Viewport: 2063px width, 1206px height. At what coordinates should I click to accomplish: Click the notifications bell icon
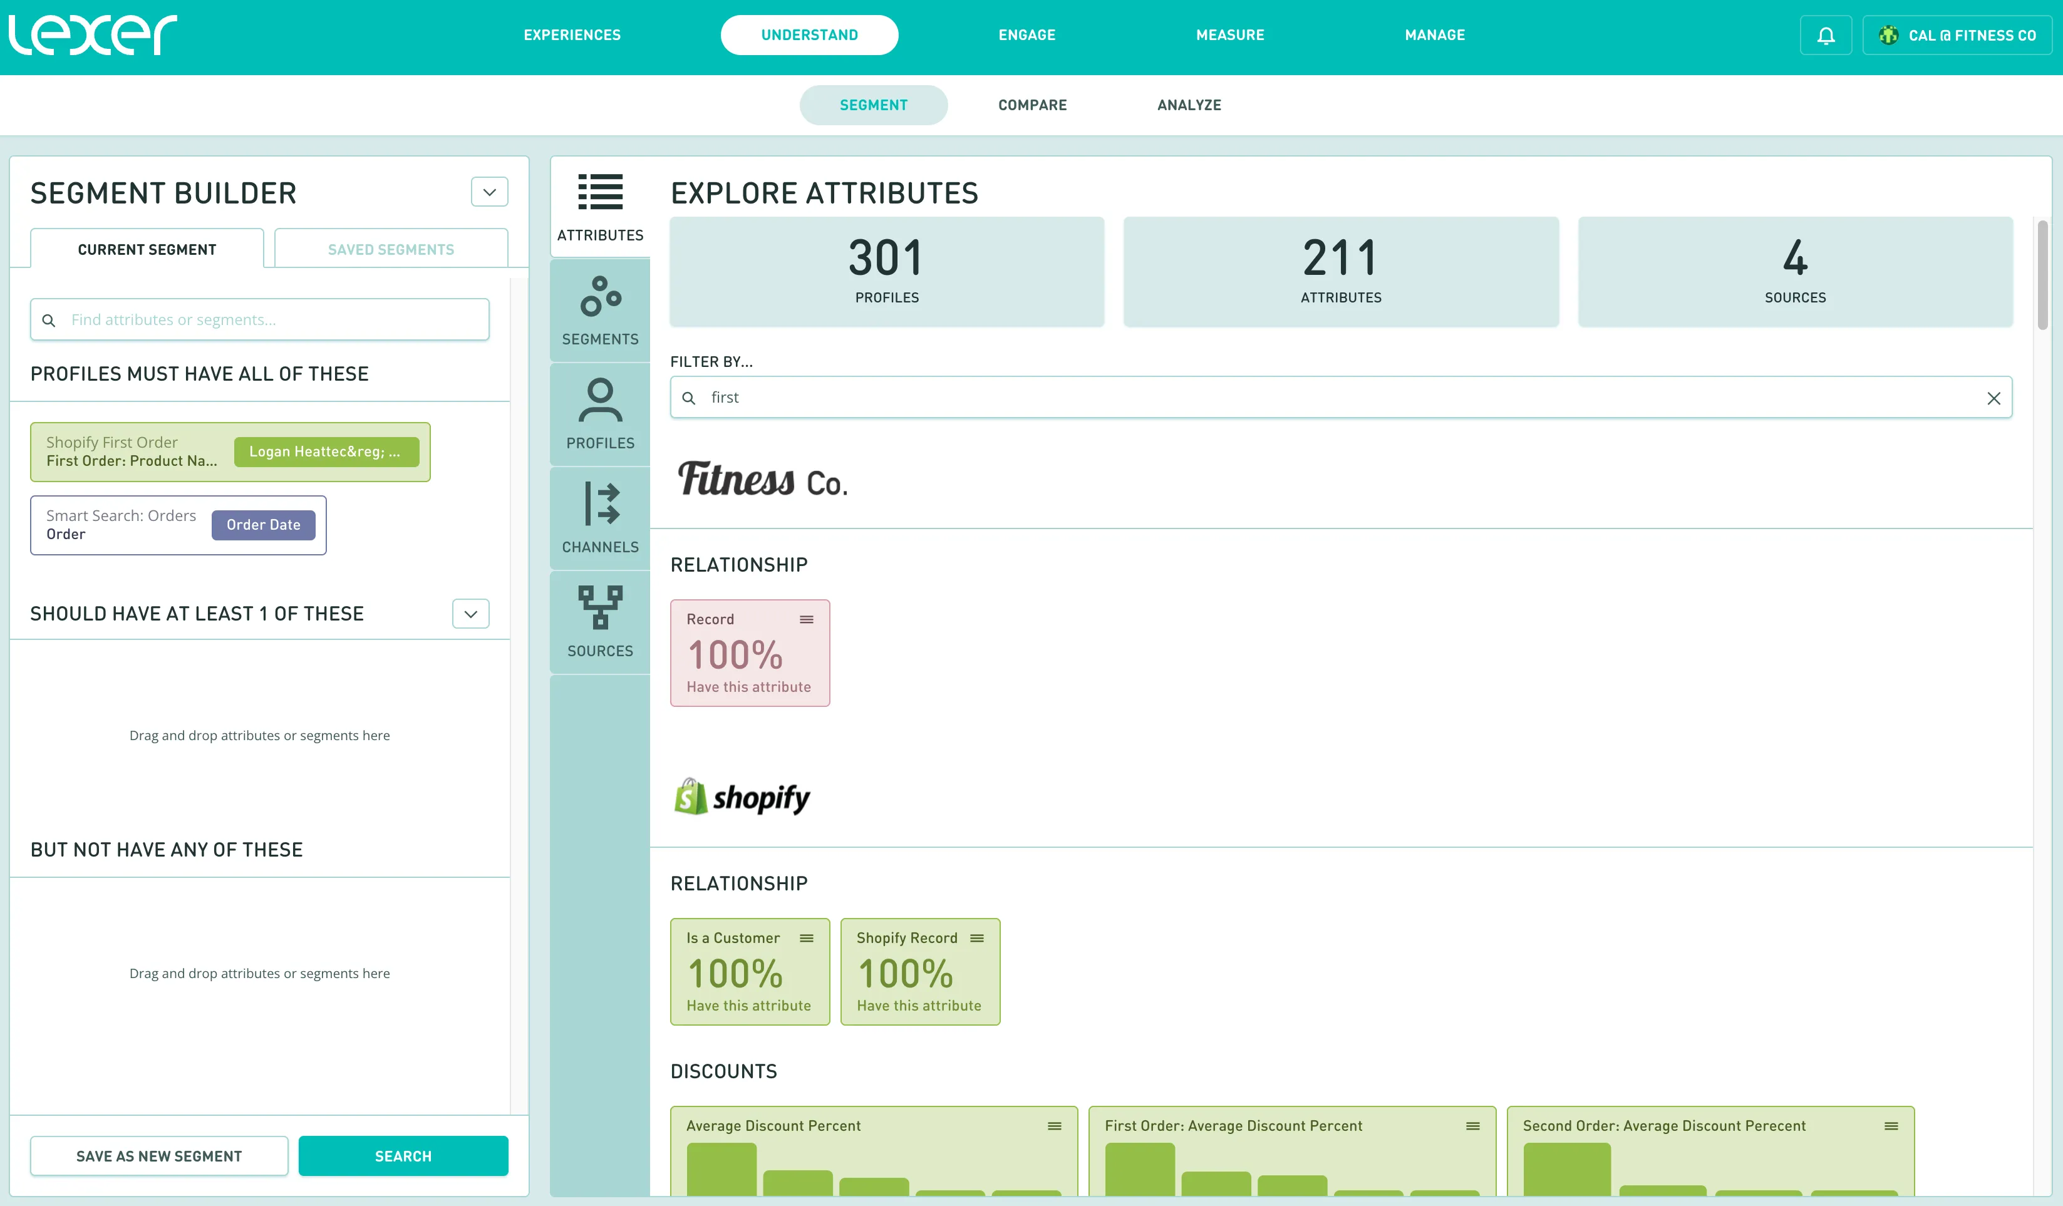(x=1826, y=35)
